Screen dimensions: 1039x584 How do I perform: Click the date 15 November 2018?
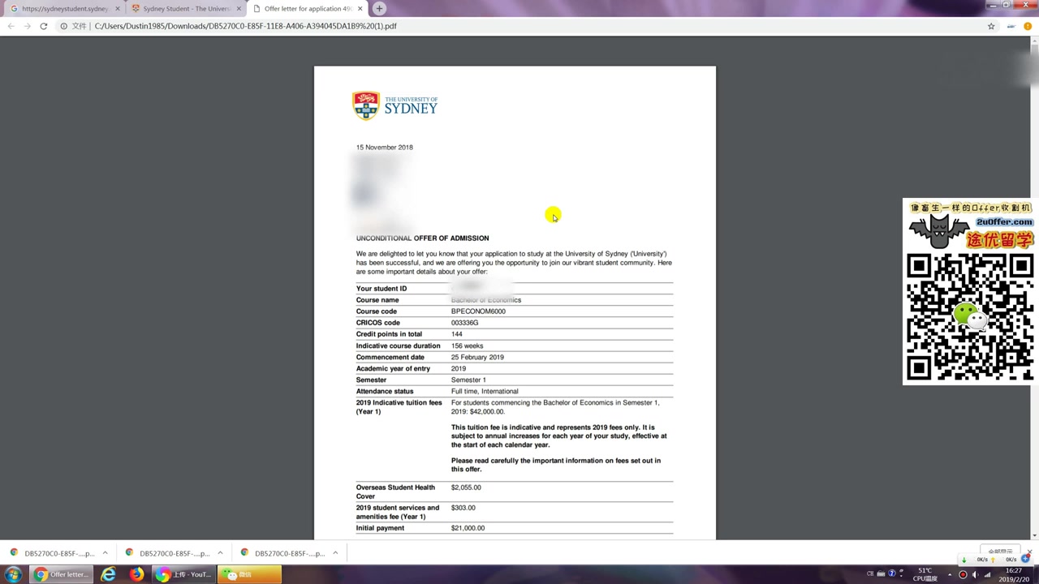(384, 147)
